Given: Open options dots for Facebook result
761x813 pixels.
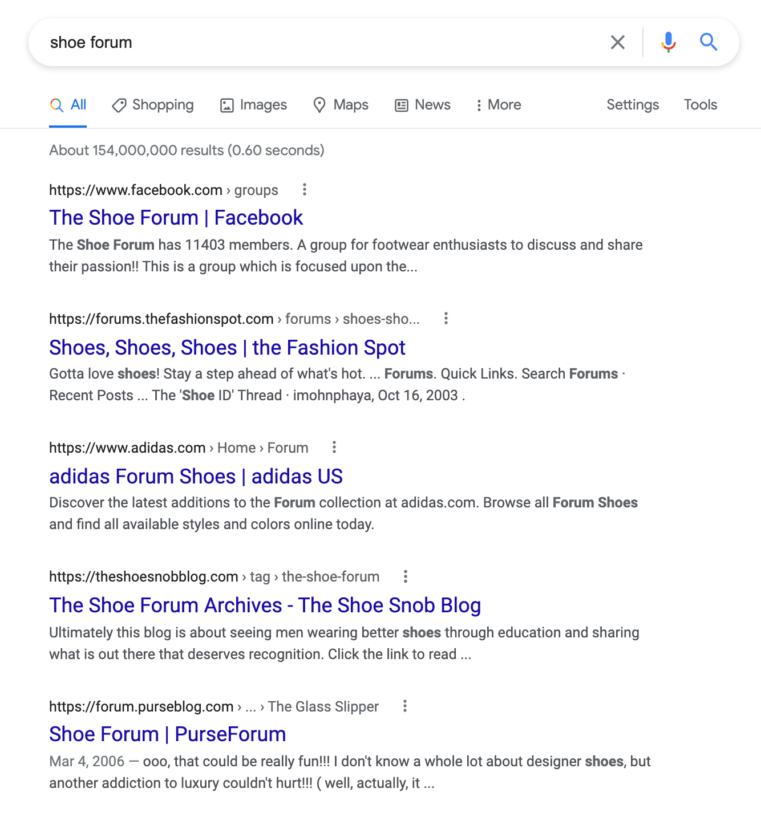Looking at the screenshot, I should [x=305, y=189].
